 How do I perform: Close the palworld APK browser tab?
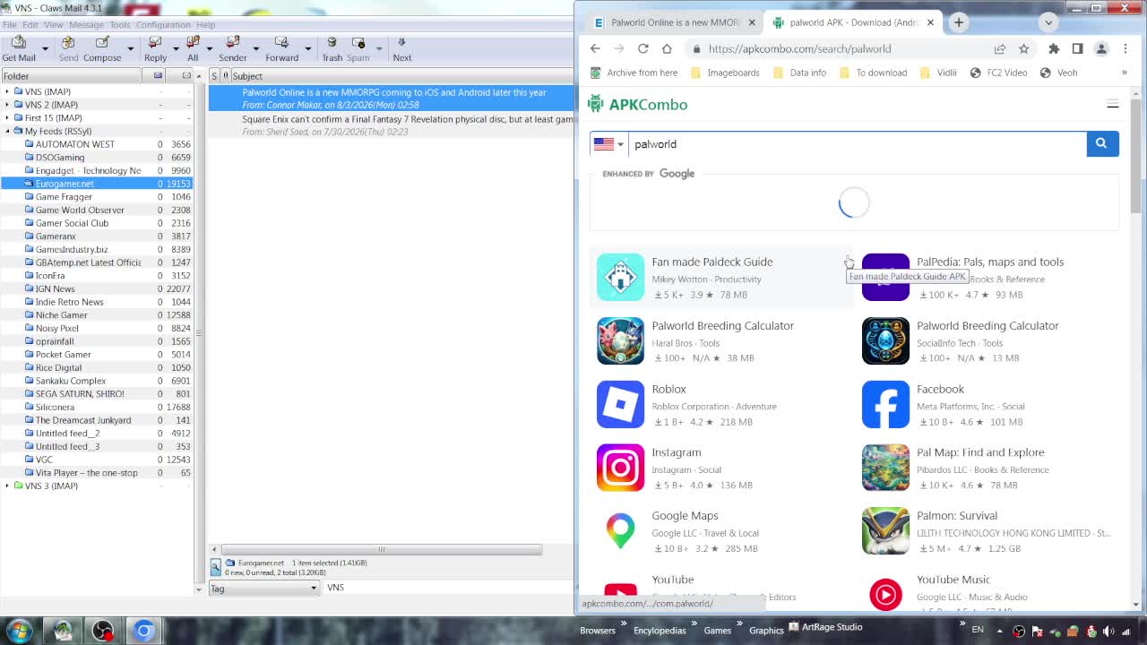930,22
